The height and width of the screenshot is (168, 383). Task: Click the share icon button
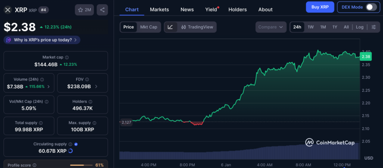pyautogui.click(x=102, y=10)
